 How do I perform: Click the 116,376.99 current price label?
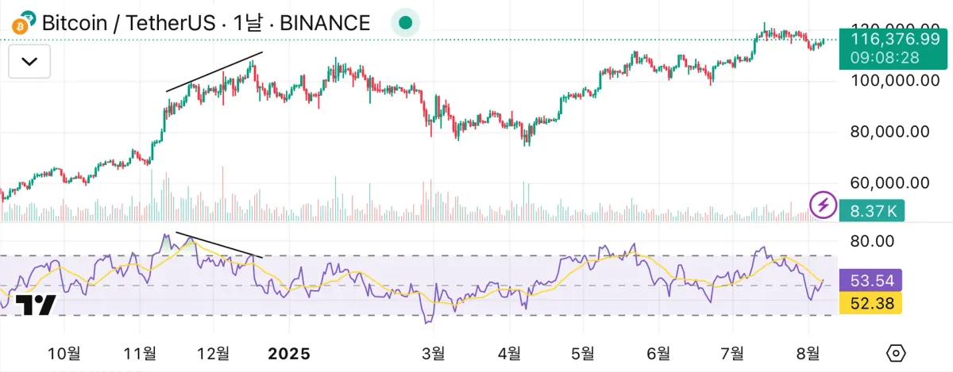pos(894,37)
